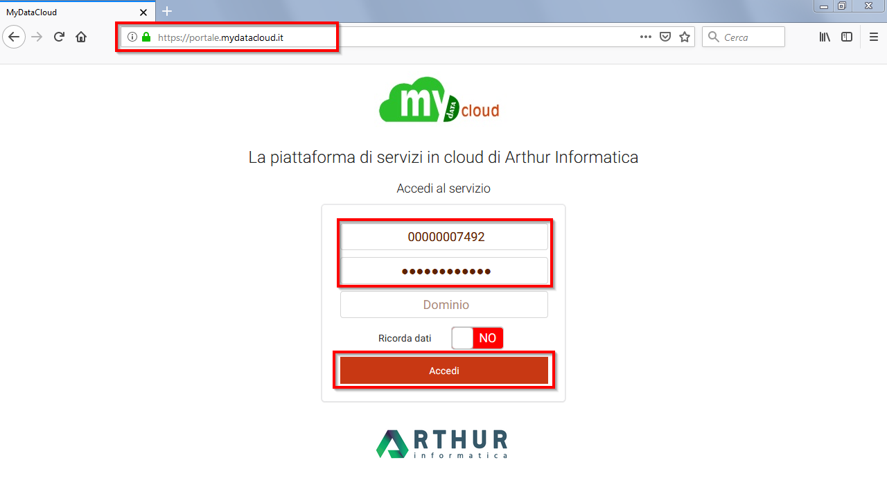Minimize the browser window
Image resolution: width=887 pixels, height=494 pixels.
coord(824,6)
